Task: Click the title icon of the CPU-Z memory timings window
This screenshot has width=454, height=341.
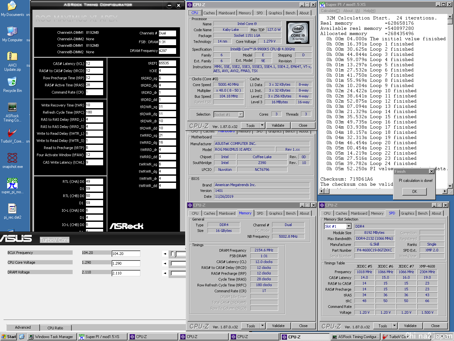Action: tap(190, 205)
